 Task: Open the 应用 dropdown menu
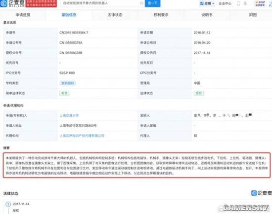[x=207, y=3]
